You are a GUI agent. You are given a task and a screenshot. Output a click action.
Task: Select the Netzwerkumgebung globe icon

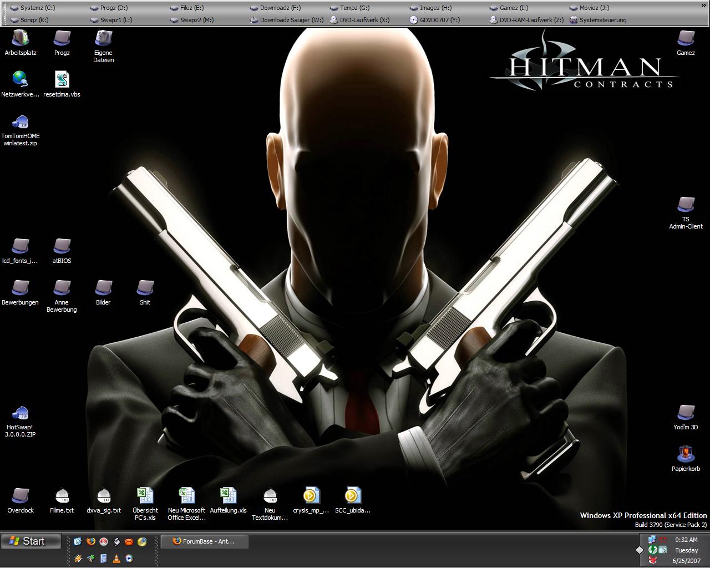tap(21, 84)
